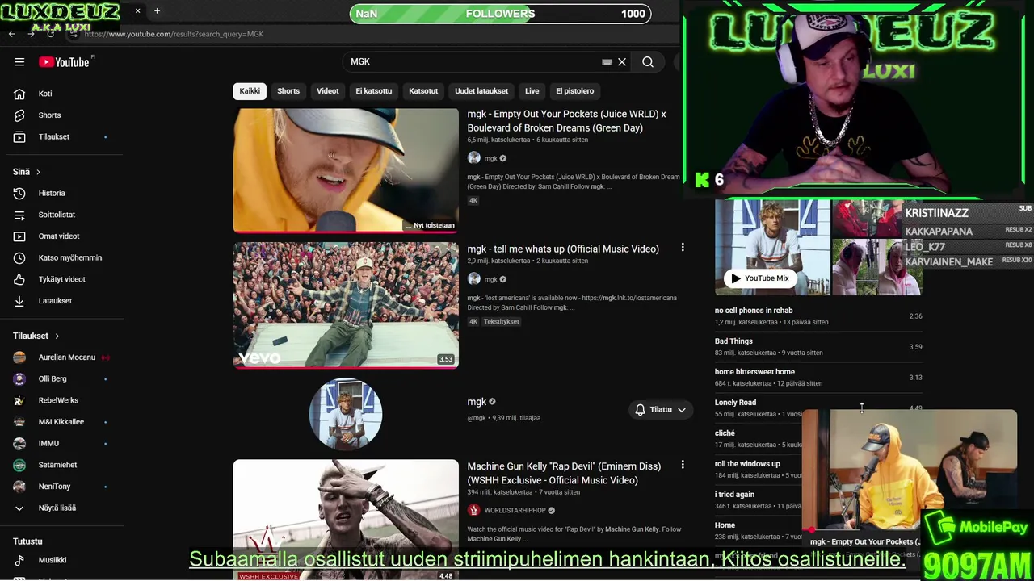Open Tykätyt videot liked videos
This screenshot has height=581, width=1034.
coord(61,279)
